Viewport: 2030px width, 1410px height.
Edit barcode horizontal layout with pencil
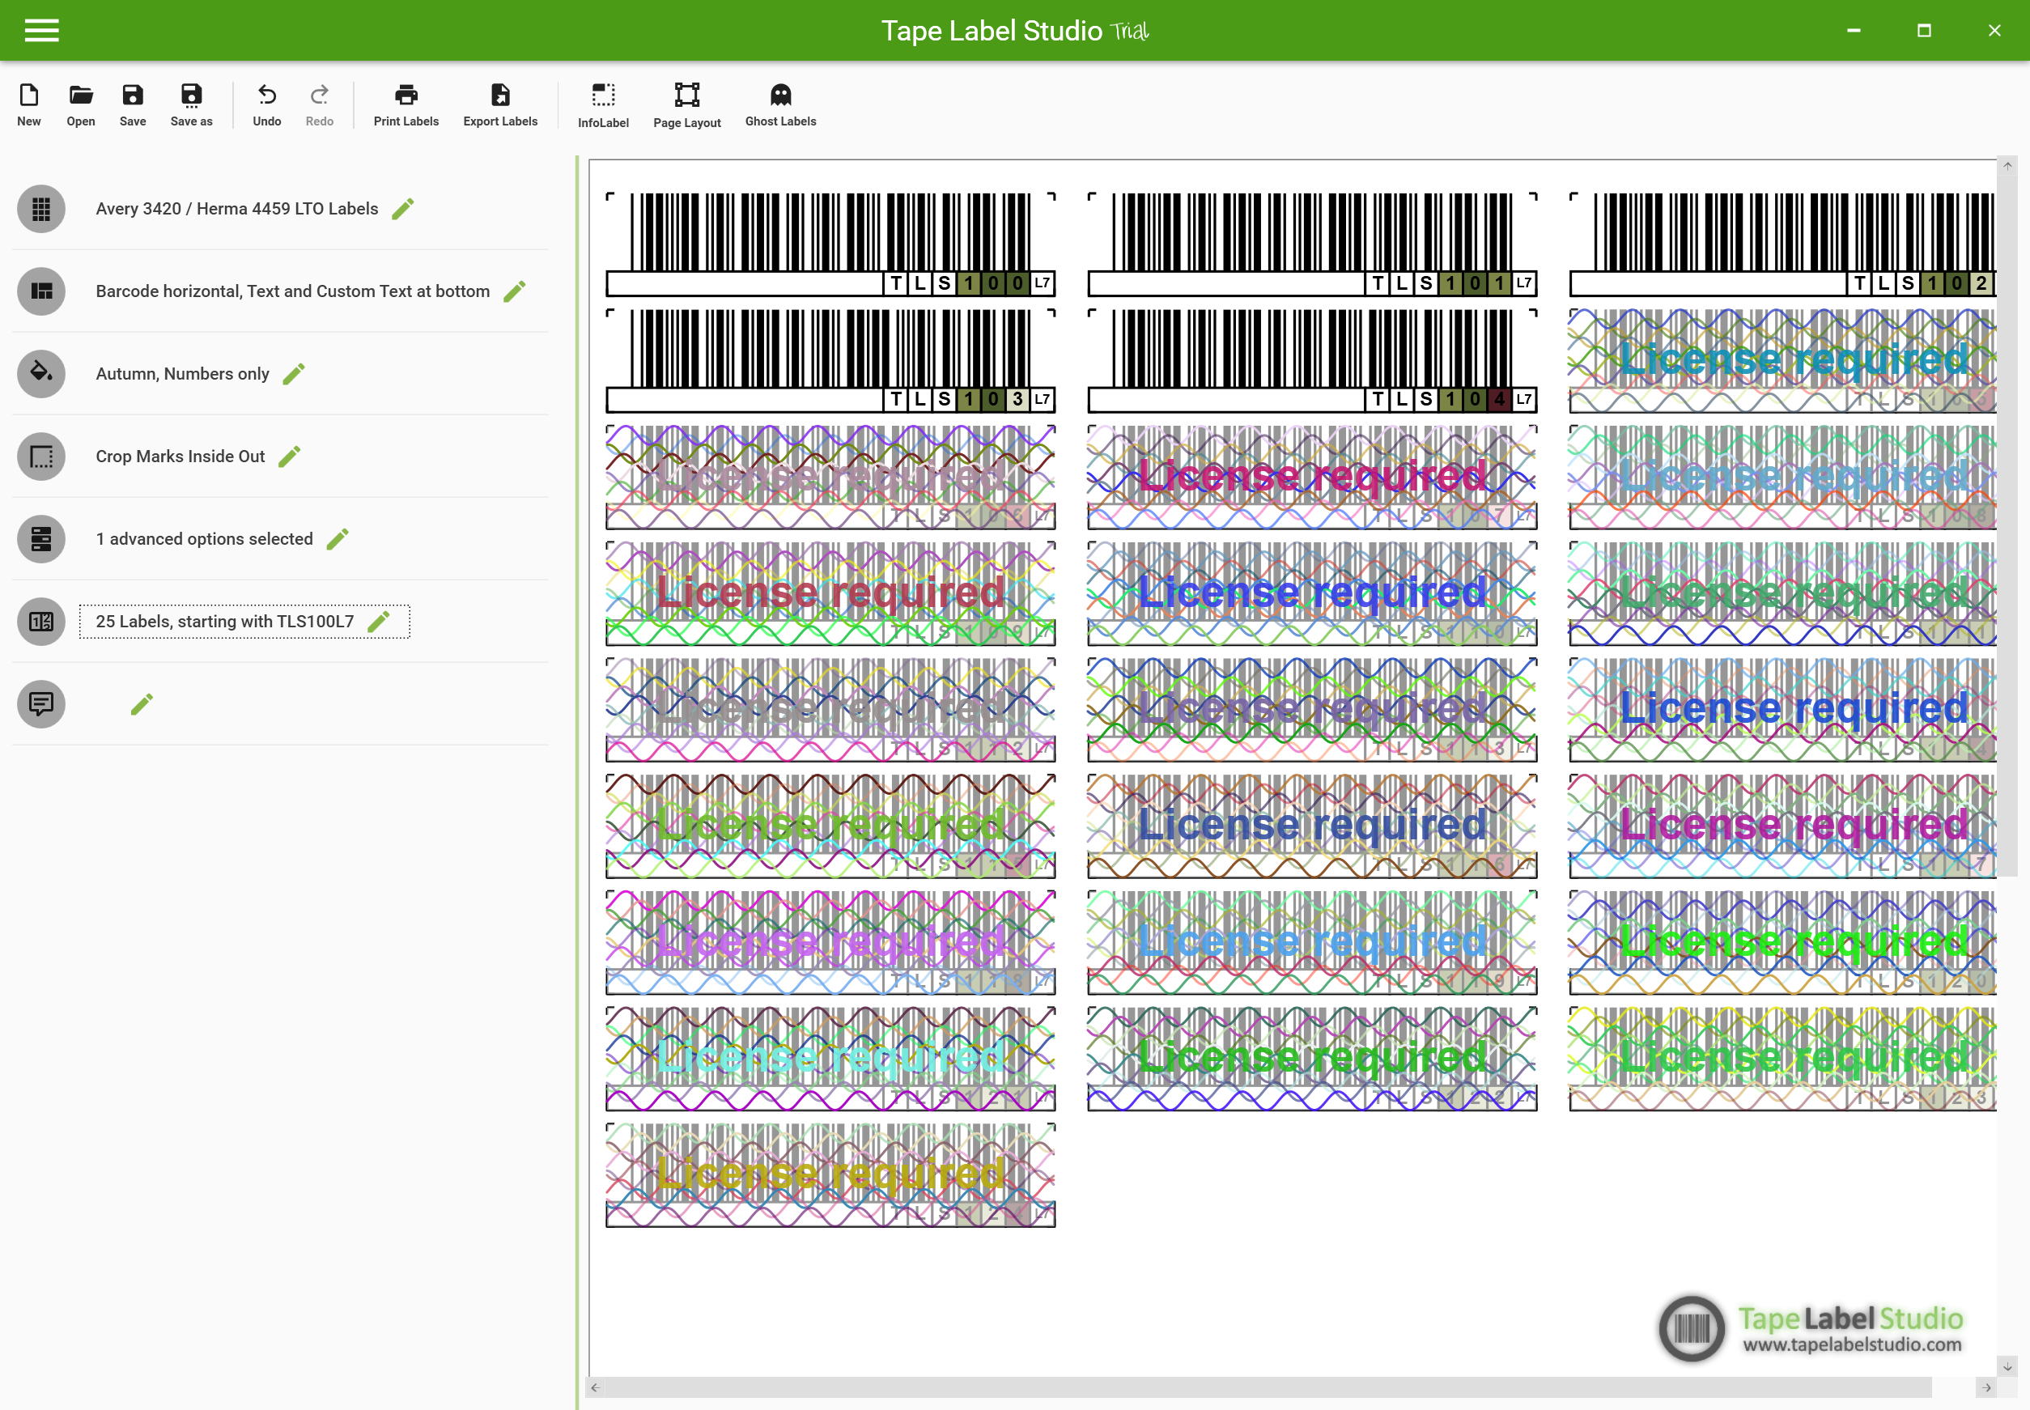(x=514, y=291)
